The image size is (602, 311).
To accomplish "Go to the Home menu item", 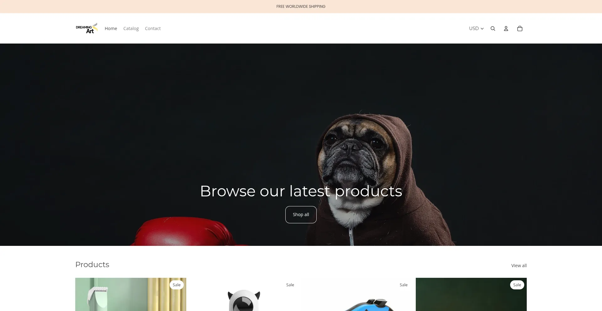I will coord(111,29).
